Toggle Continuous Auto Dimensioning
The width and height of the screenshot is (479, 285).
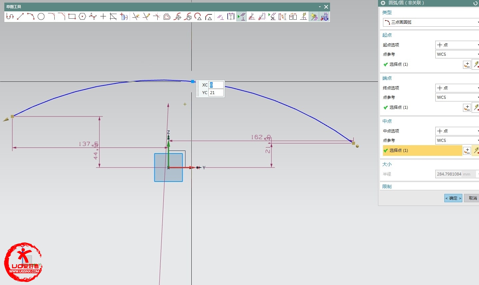click(x=324, y=16)
